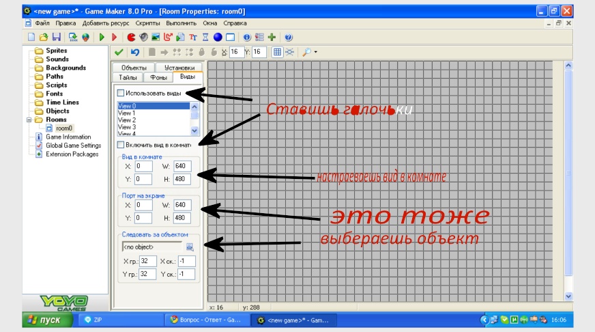Add a new object blue ball icon
The height and width of the screenshot is (332, 595).
(218, 37)
